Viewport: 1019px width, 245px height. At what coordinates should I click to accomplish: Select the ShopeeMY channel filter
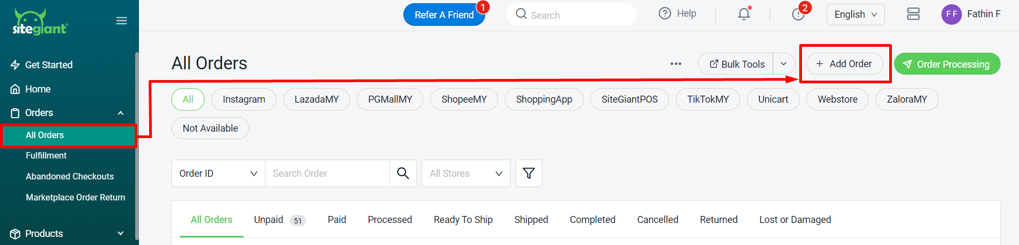[x=464, y=99]
